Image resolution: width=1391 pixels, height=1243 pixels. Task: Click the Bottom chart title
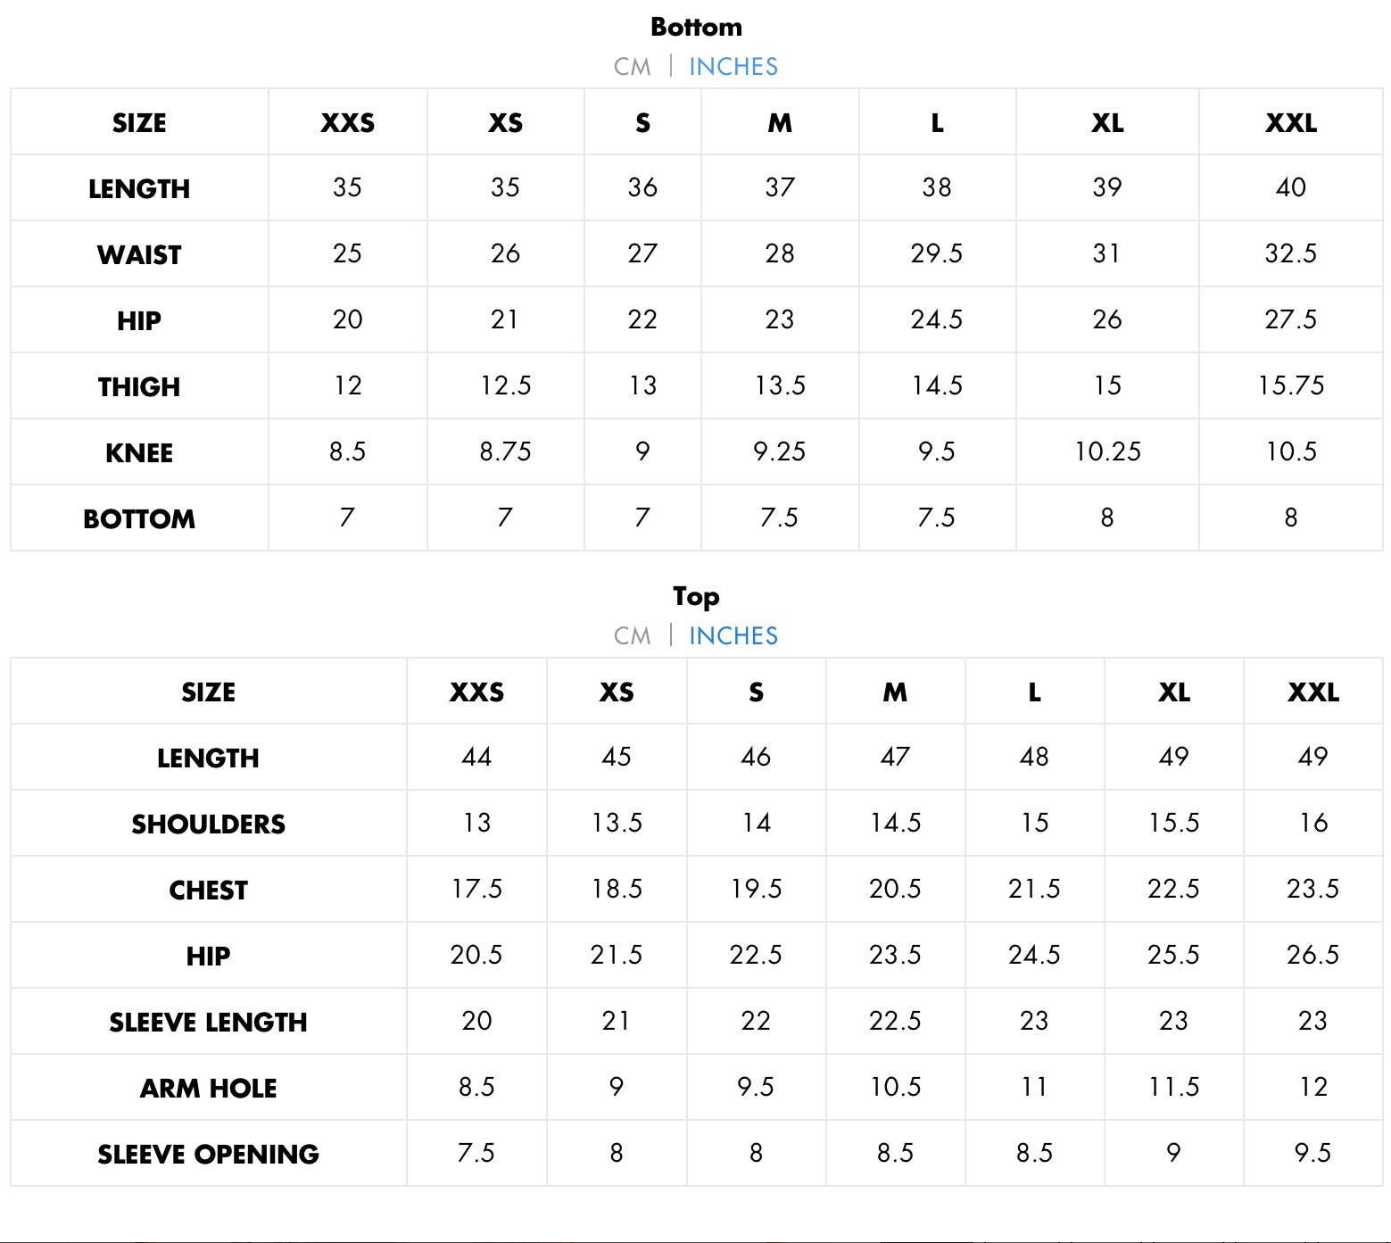(696, 27)
